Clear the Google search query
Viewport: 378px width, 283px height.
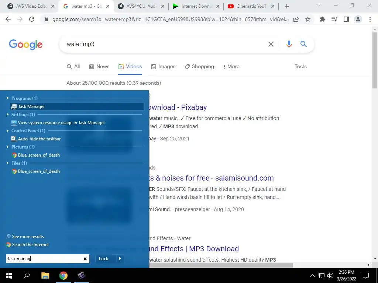point(271,44)
